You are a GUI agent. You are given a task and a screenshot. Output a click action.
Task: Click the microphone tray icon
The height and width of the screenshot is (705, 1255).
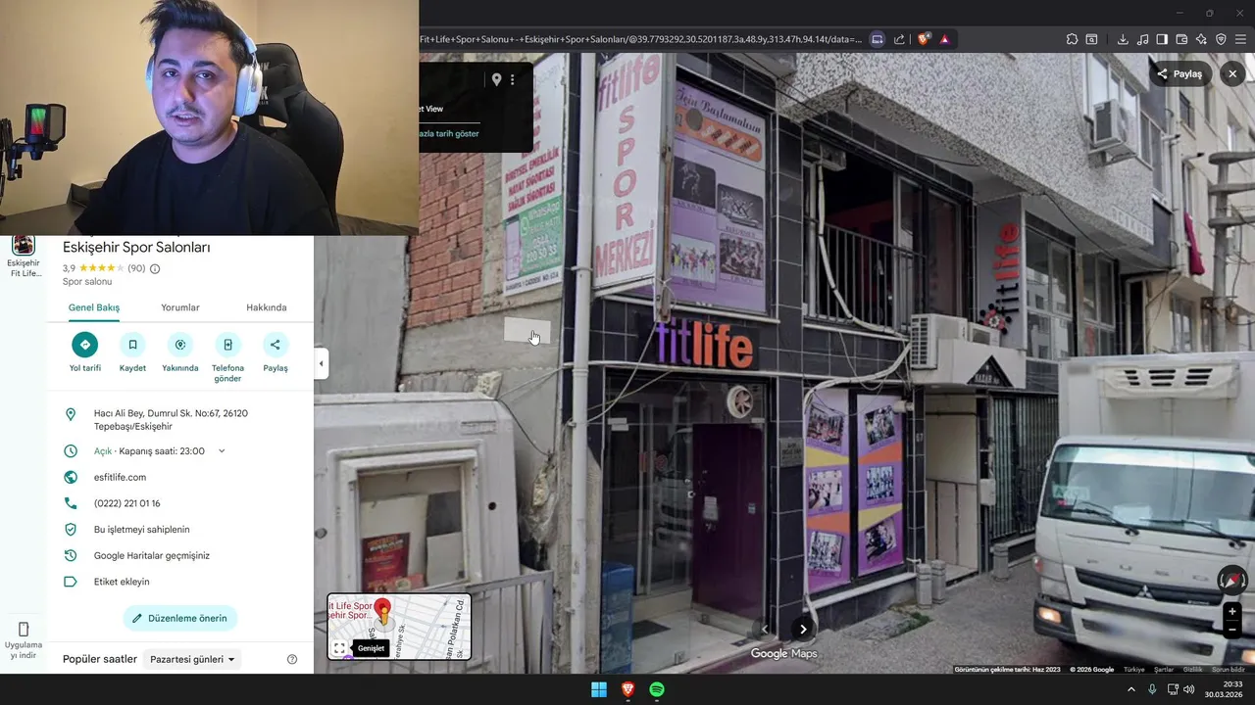(x=1152, y=689)
